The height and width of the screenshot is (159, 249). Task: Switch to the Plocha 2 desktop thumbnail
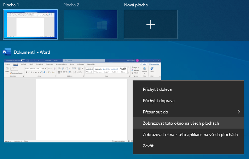pos(90,24)
